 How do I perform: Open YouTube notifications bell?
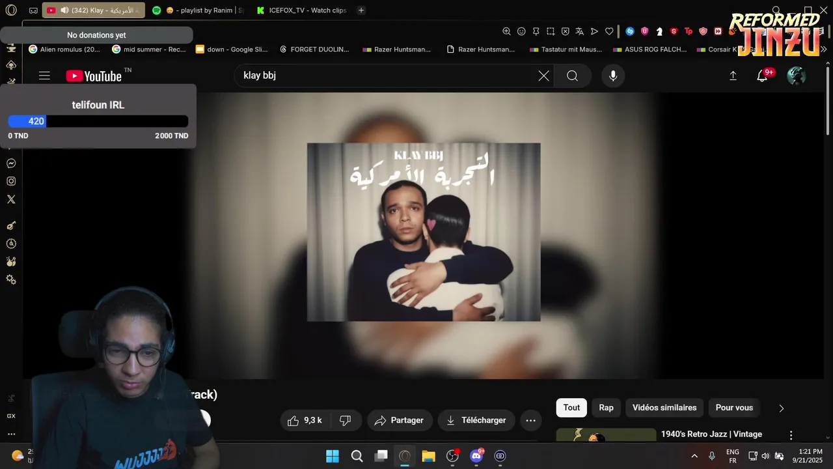[762, 76]
